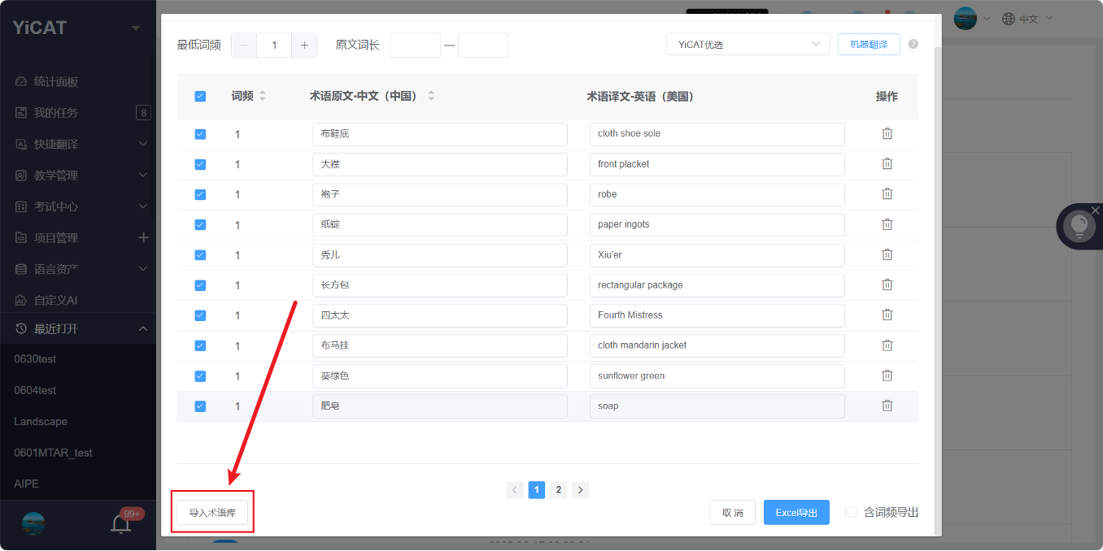Uncheck the 袍子 row checkbox

click(x=200, y=194)
